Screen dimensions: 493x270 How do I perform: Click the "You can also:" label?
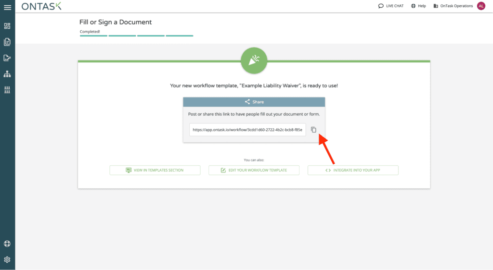[254, 160]
